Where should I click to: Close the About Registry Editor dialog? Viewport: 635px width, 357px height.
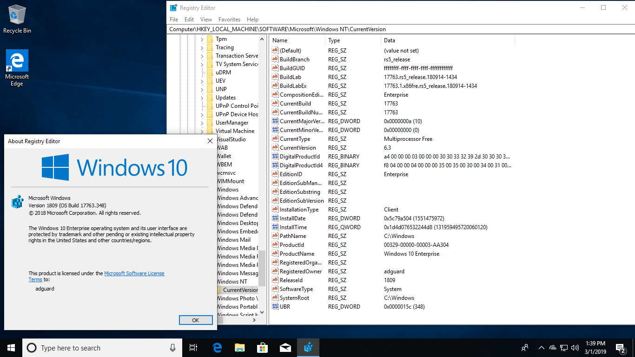click(x=210, y=141)
